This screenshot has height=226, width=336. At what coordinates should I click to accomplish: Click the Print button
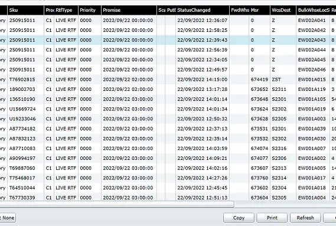click(x=272, y=218)
